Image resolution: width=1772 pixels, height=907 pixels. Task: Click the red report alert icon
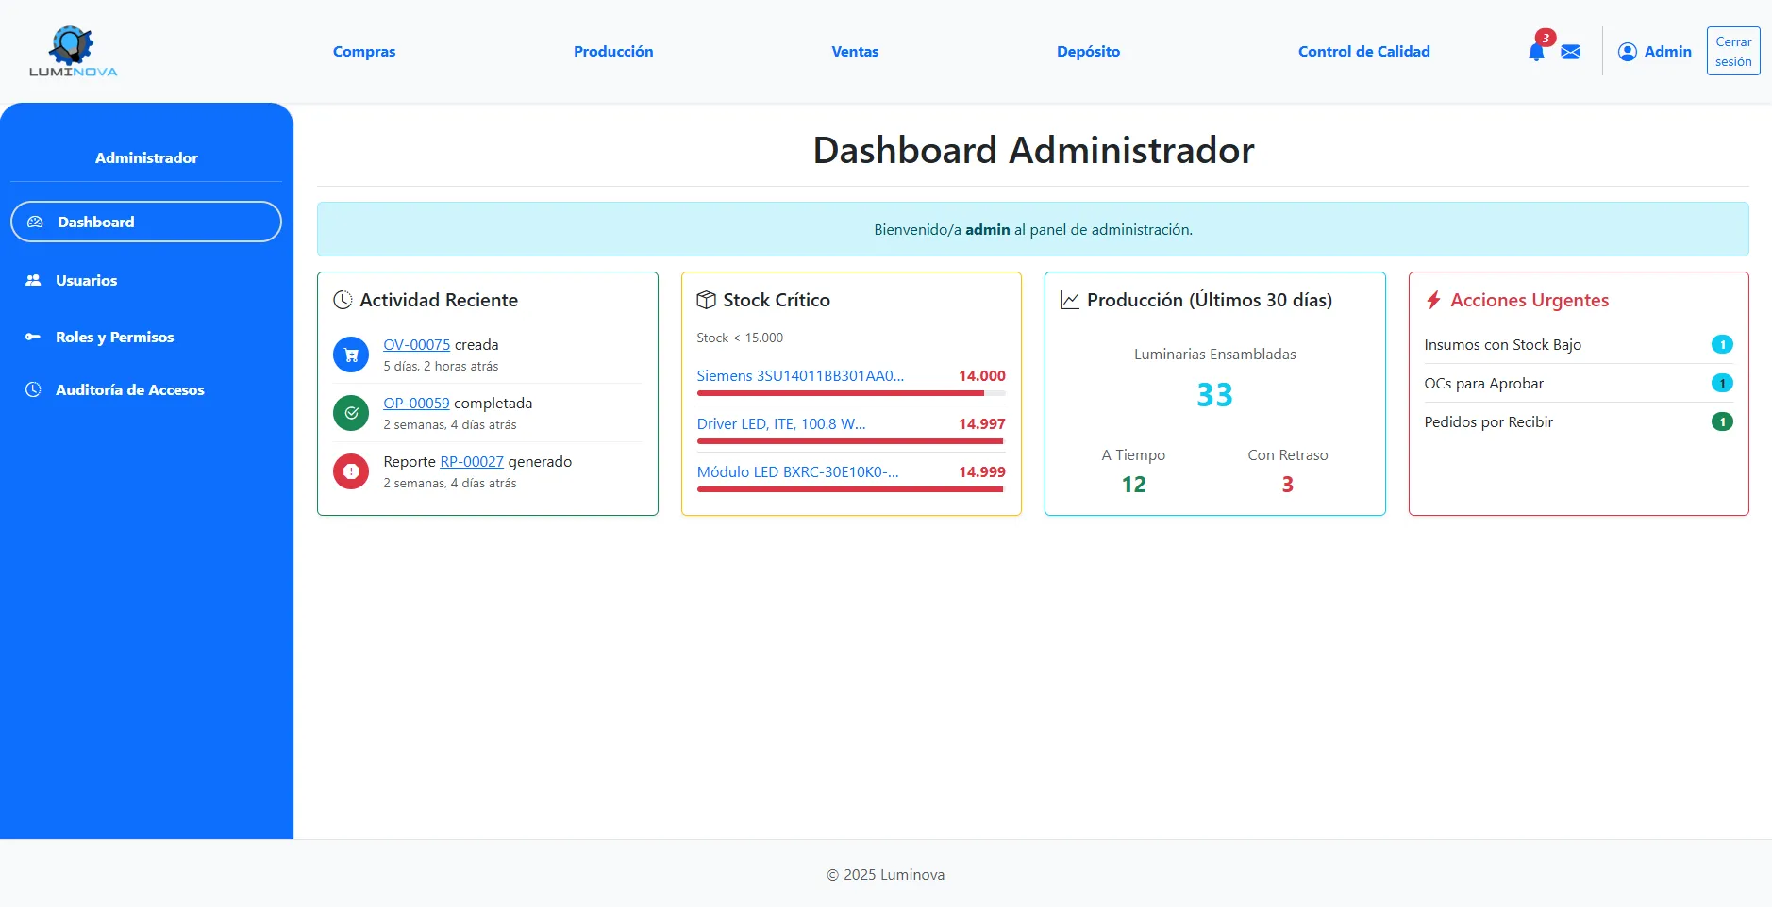click(x=351, y=471)
